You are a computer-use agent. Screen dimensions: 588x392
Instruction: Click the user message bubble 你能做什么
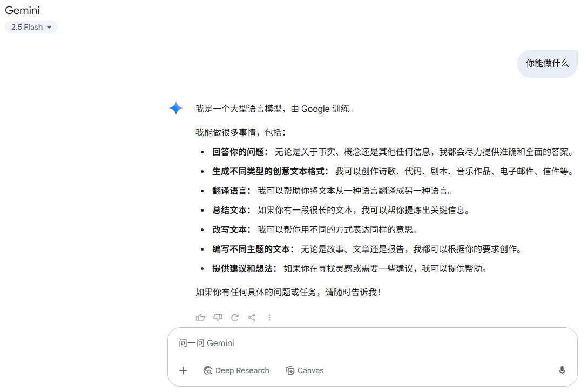coord(547,63)
